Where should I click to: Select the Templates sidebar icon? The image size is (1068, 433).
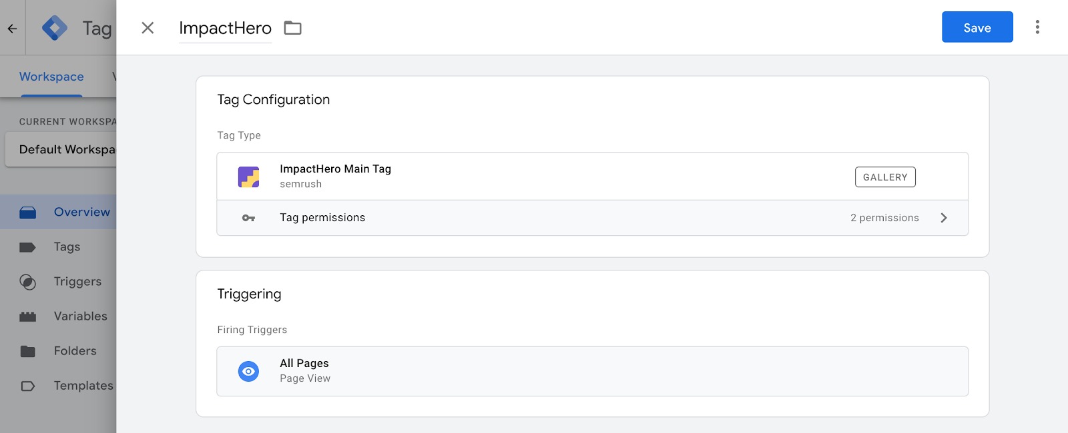click(27, 385)
